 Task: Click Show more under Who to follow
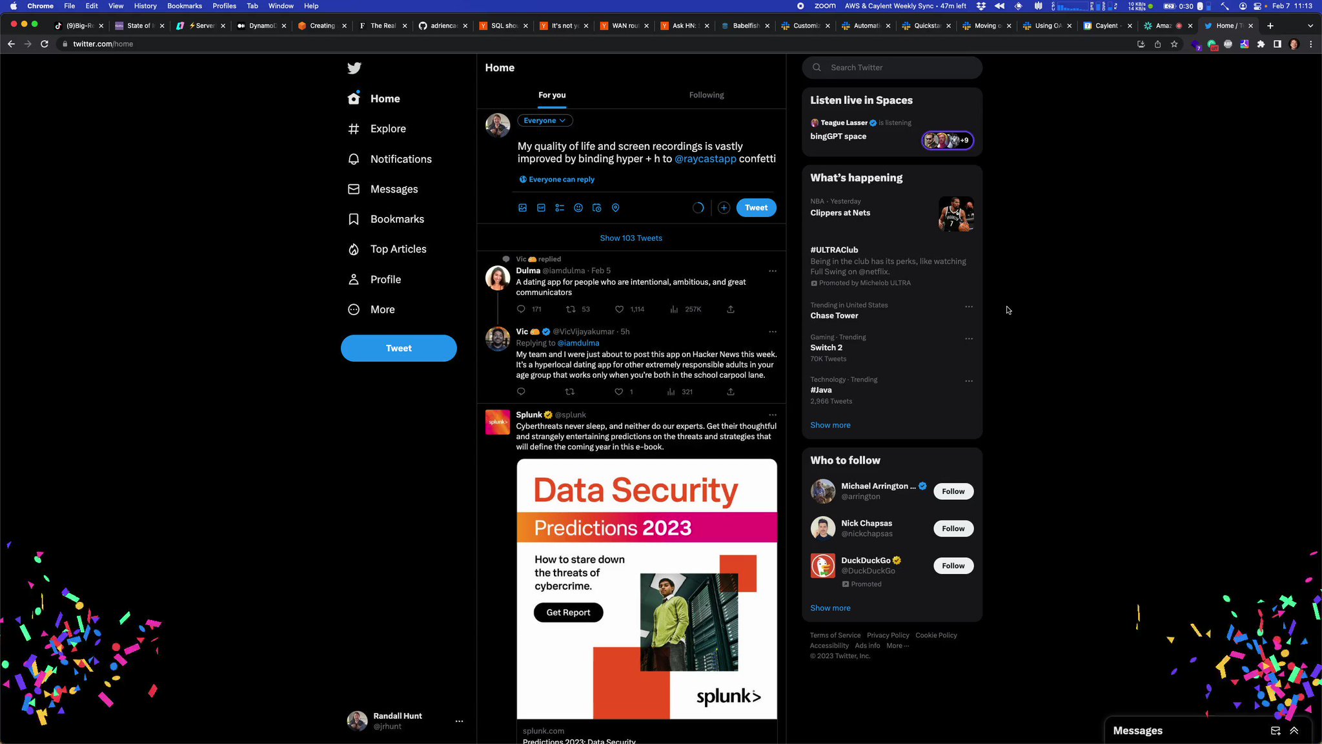tap(831, 608)
